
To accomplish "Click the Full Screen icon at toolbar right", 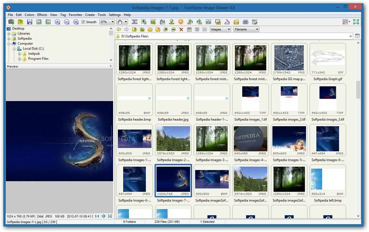I will pos(356,22).
